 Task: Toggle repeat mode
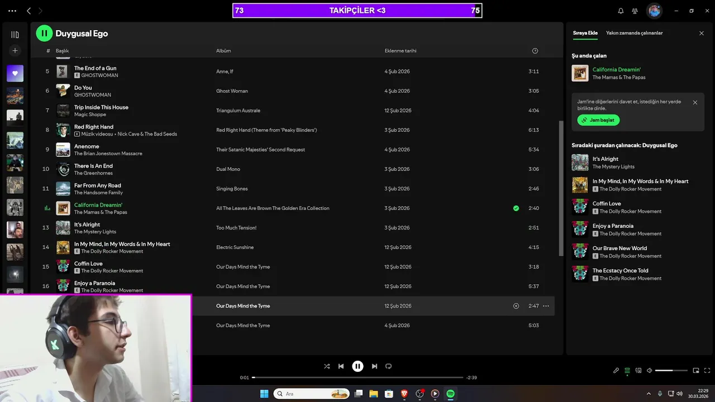389,366
